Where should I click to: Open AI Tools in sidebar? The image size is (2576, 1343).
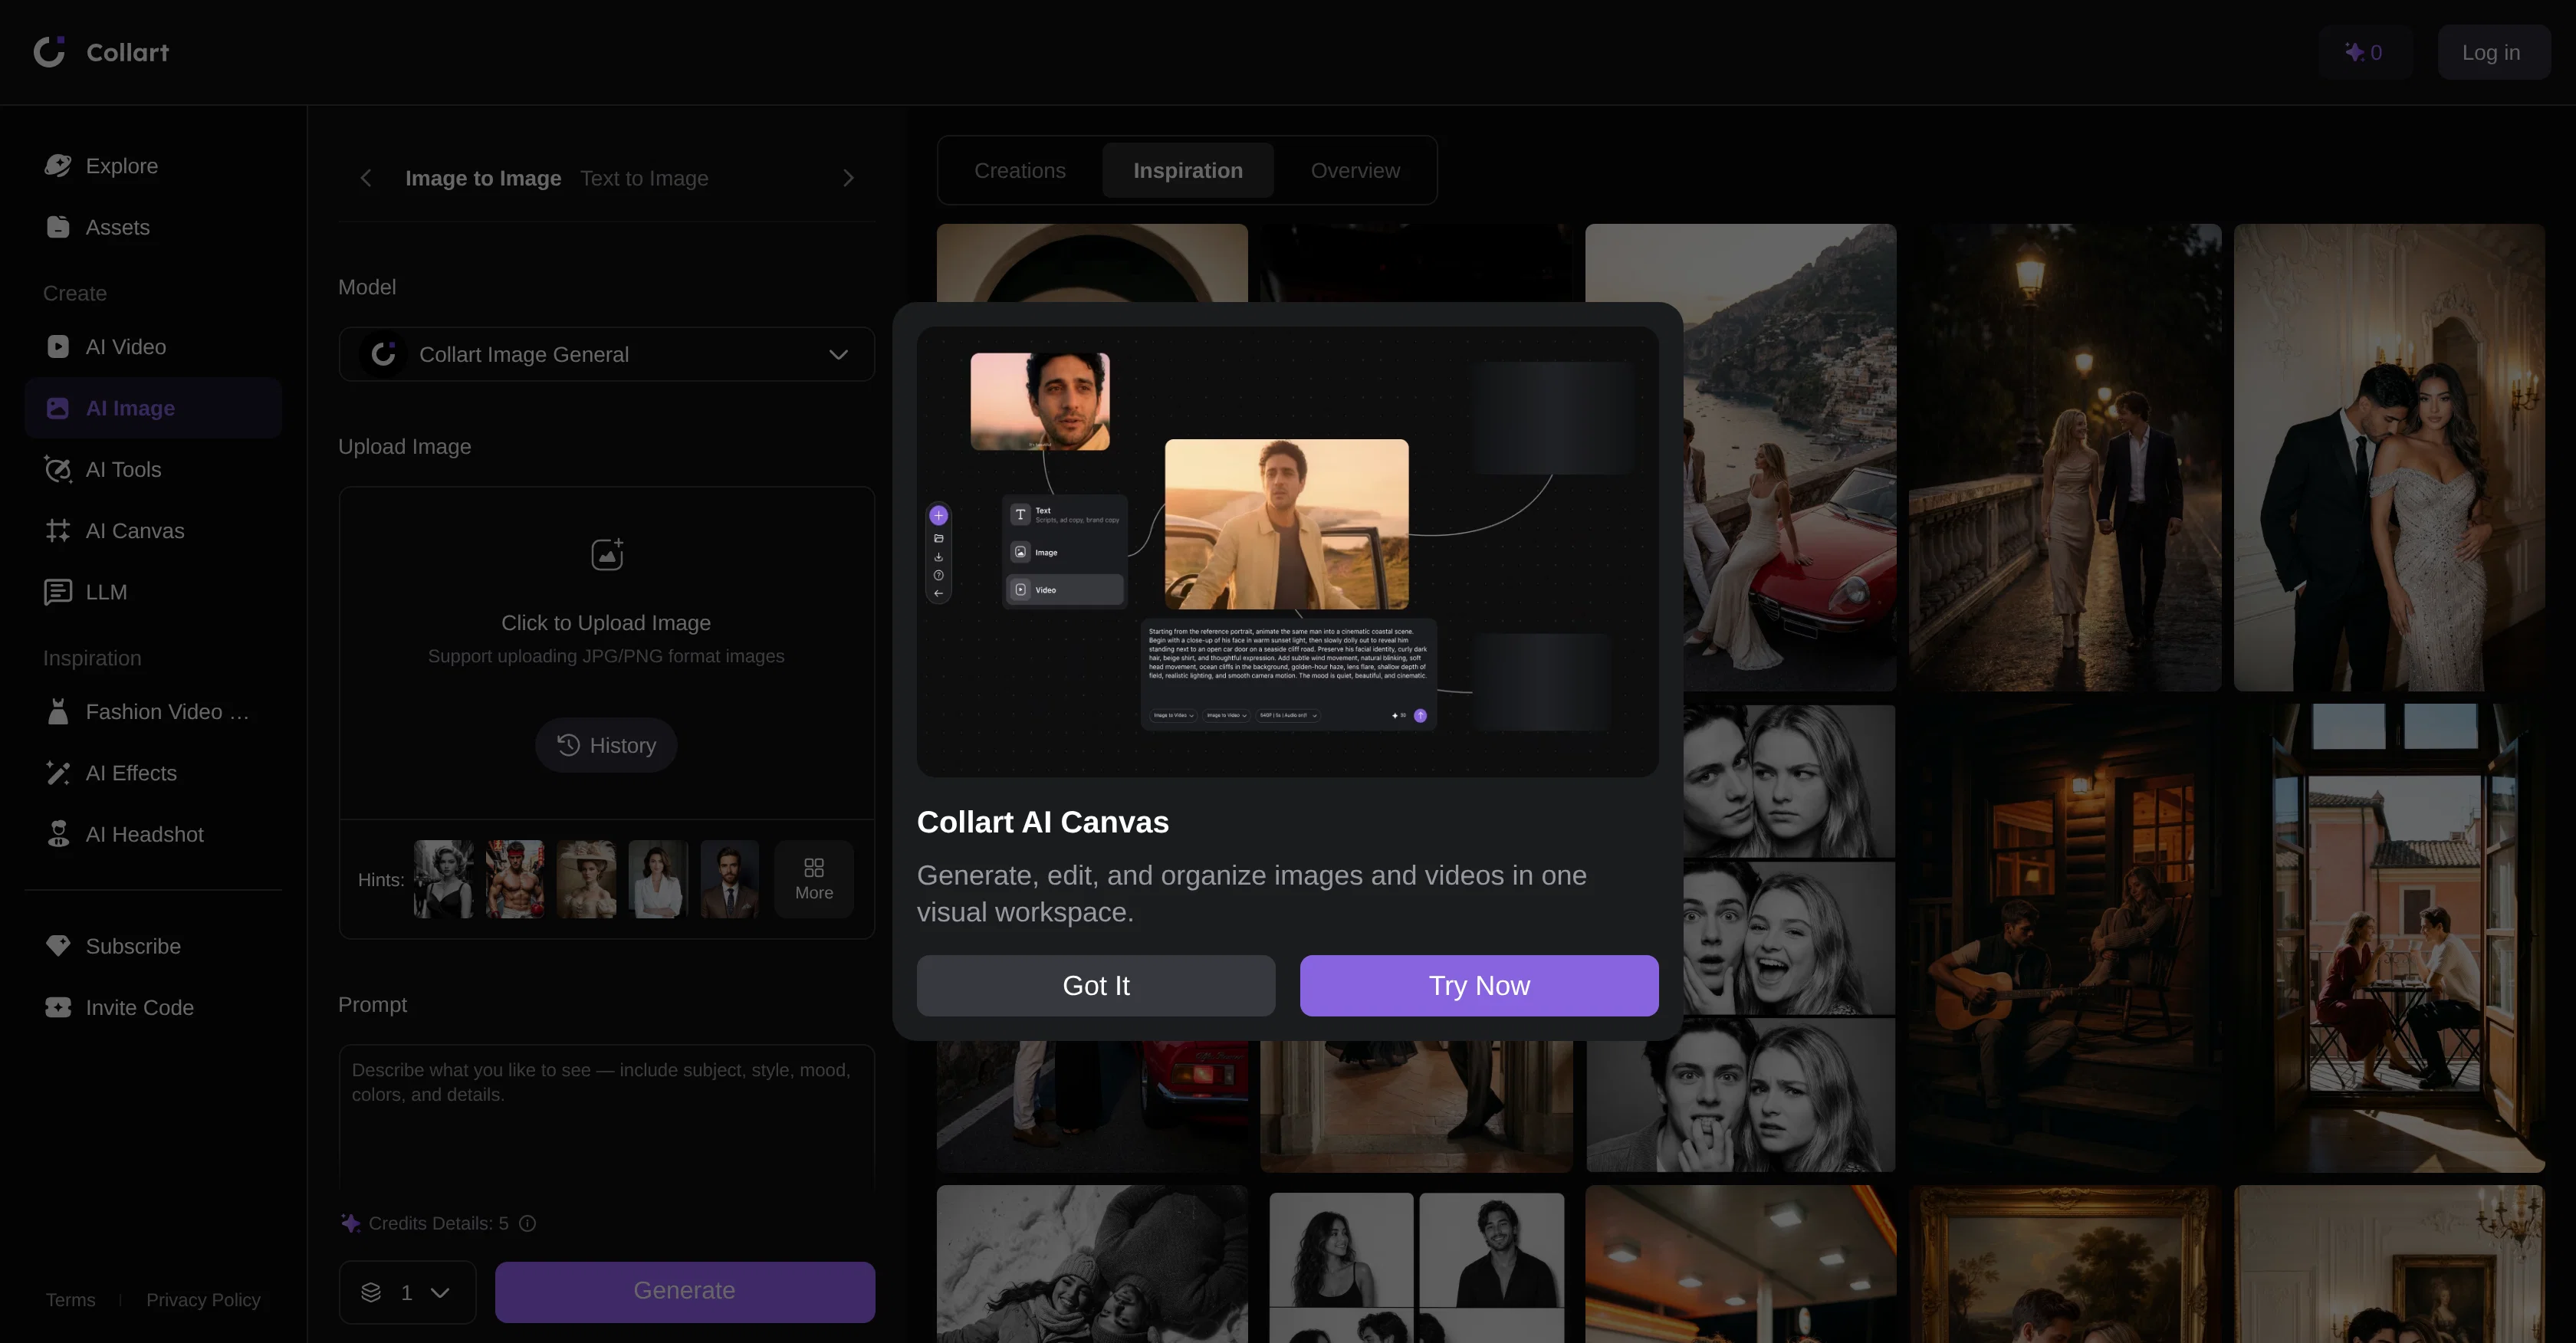[153, 469]
